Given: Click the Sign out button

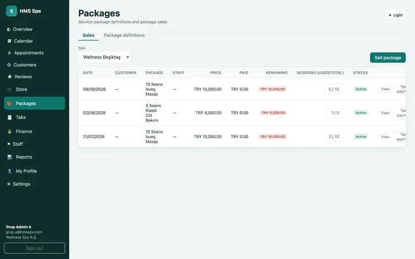Looking at the screenshot, I should pyautogui.click(x=35, y=248).
